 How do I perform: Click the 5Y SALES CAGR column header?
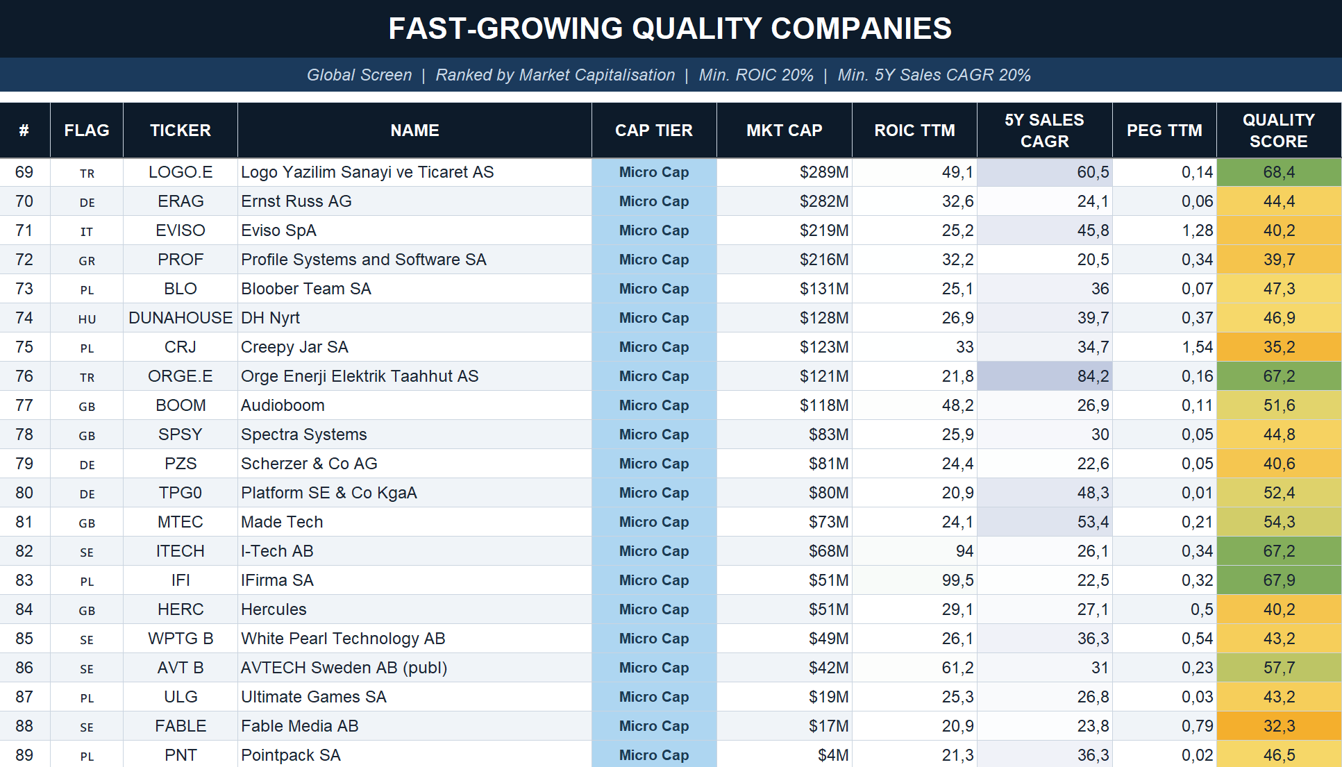point(1044,130)
